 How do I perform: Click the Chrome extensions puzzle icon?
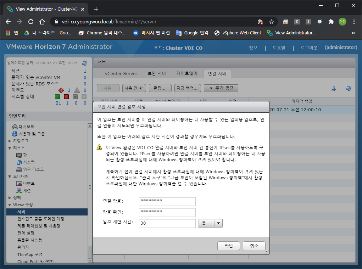(331, 22)
